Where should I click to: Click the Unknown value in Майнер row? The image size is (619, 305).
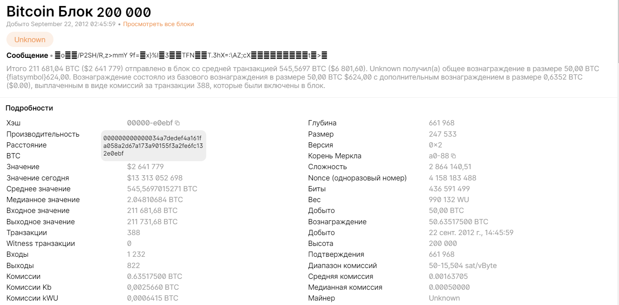(x=444, y=298)
